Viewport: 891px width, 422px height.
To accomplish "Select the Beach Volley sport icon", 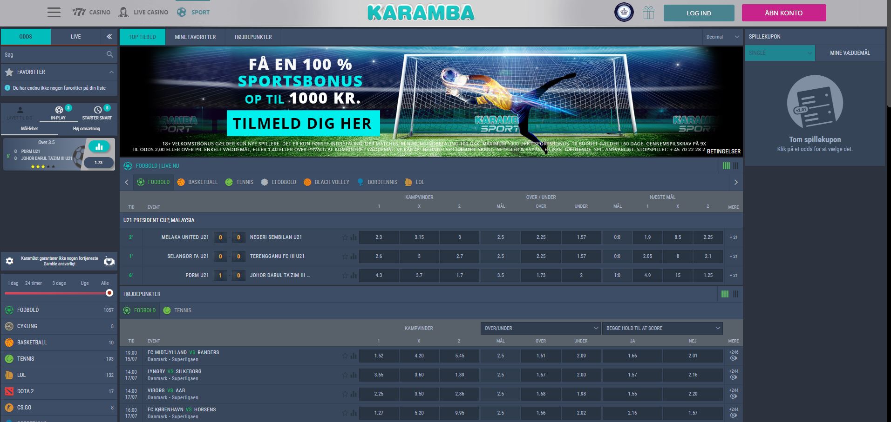I will (x=307, y=182).
